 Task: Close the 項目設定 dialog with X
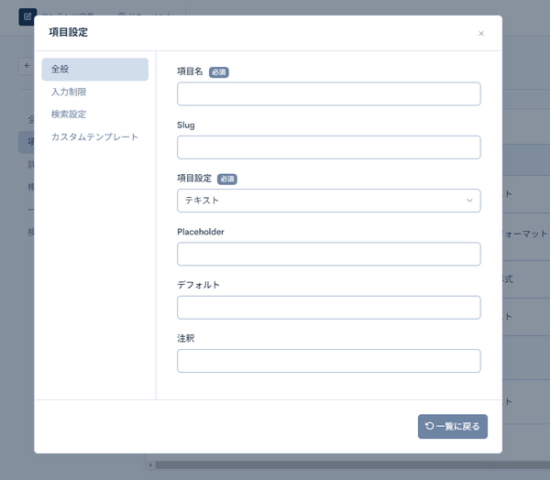click(x=481, y=33)
